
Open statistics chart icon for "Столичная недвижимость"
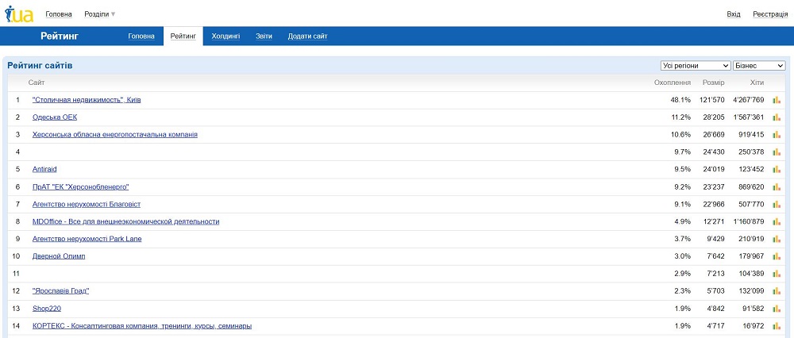click(x=777, y=100)
